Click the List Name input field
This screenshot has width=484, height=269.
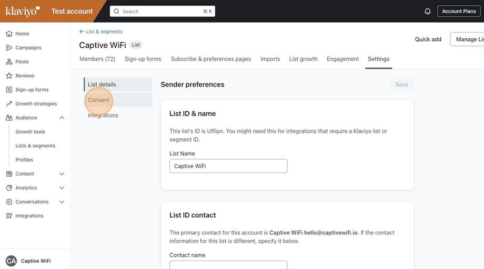pos(228,166)
